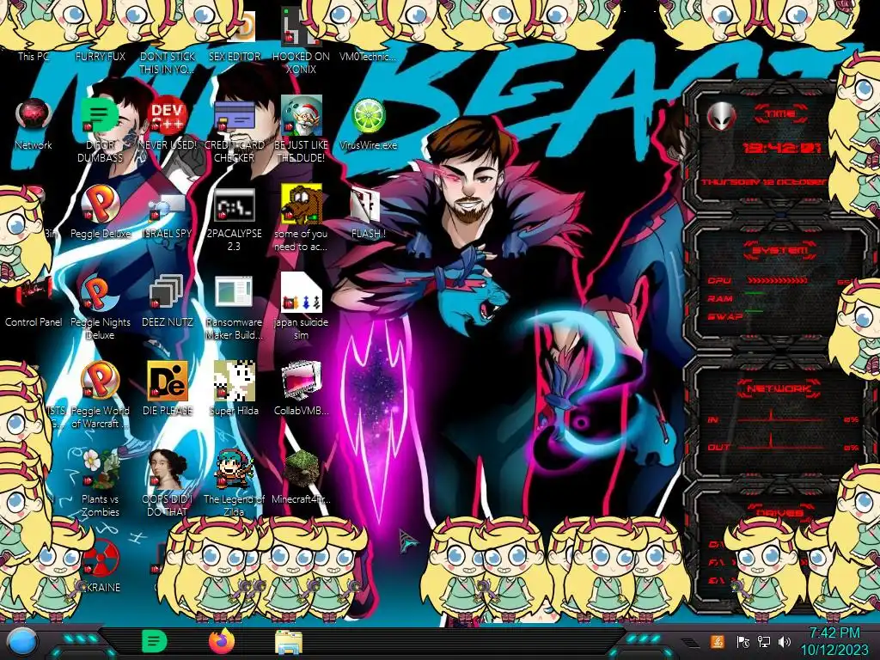Open VirusWire.exe lime icon
This screenshot has height=660, width=880.
[x=368, y=115]
